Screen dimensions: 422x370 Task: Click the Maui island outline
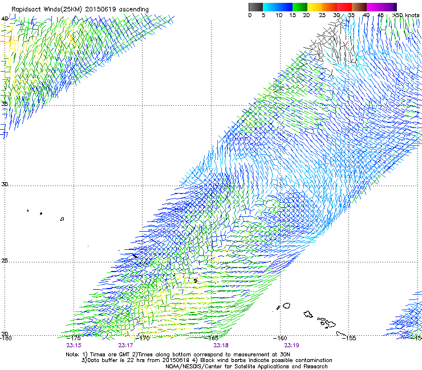tap(331, 323)
